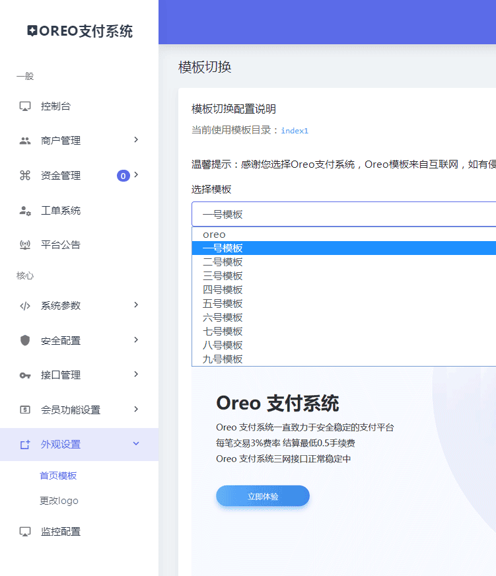Image resolution: width=496 pixels, height=576 pixels.
Task: Open 会员功能设置 menu label
Action: point(71,410)
